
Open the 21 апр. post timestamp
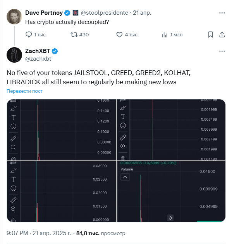[x=142, y=13]
